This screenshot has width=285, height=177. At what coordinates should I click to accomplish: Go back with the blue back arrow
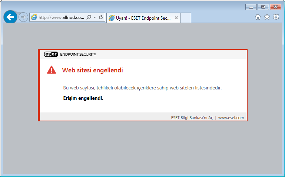(10, 17)
